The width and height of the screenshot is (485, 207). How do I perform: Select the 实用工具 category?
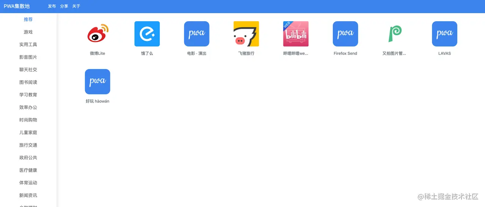click(x=28, y=45)
